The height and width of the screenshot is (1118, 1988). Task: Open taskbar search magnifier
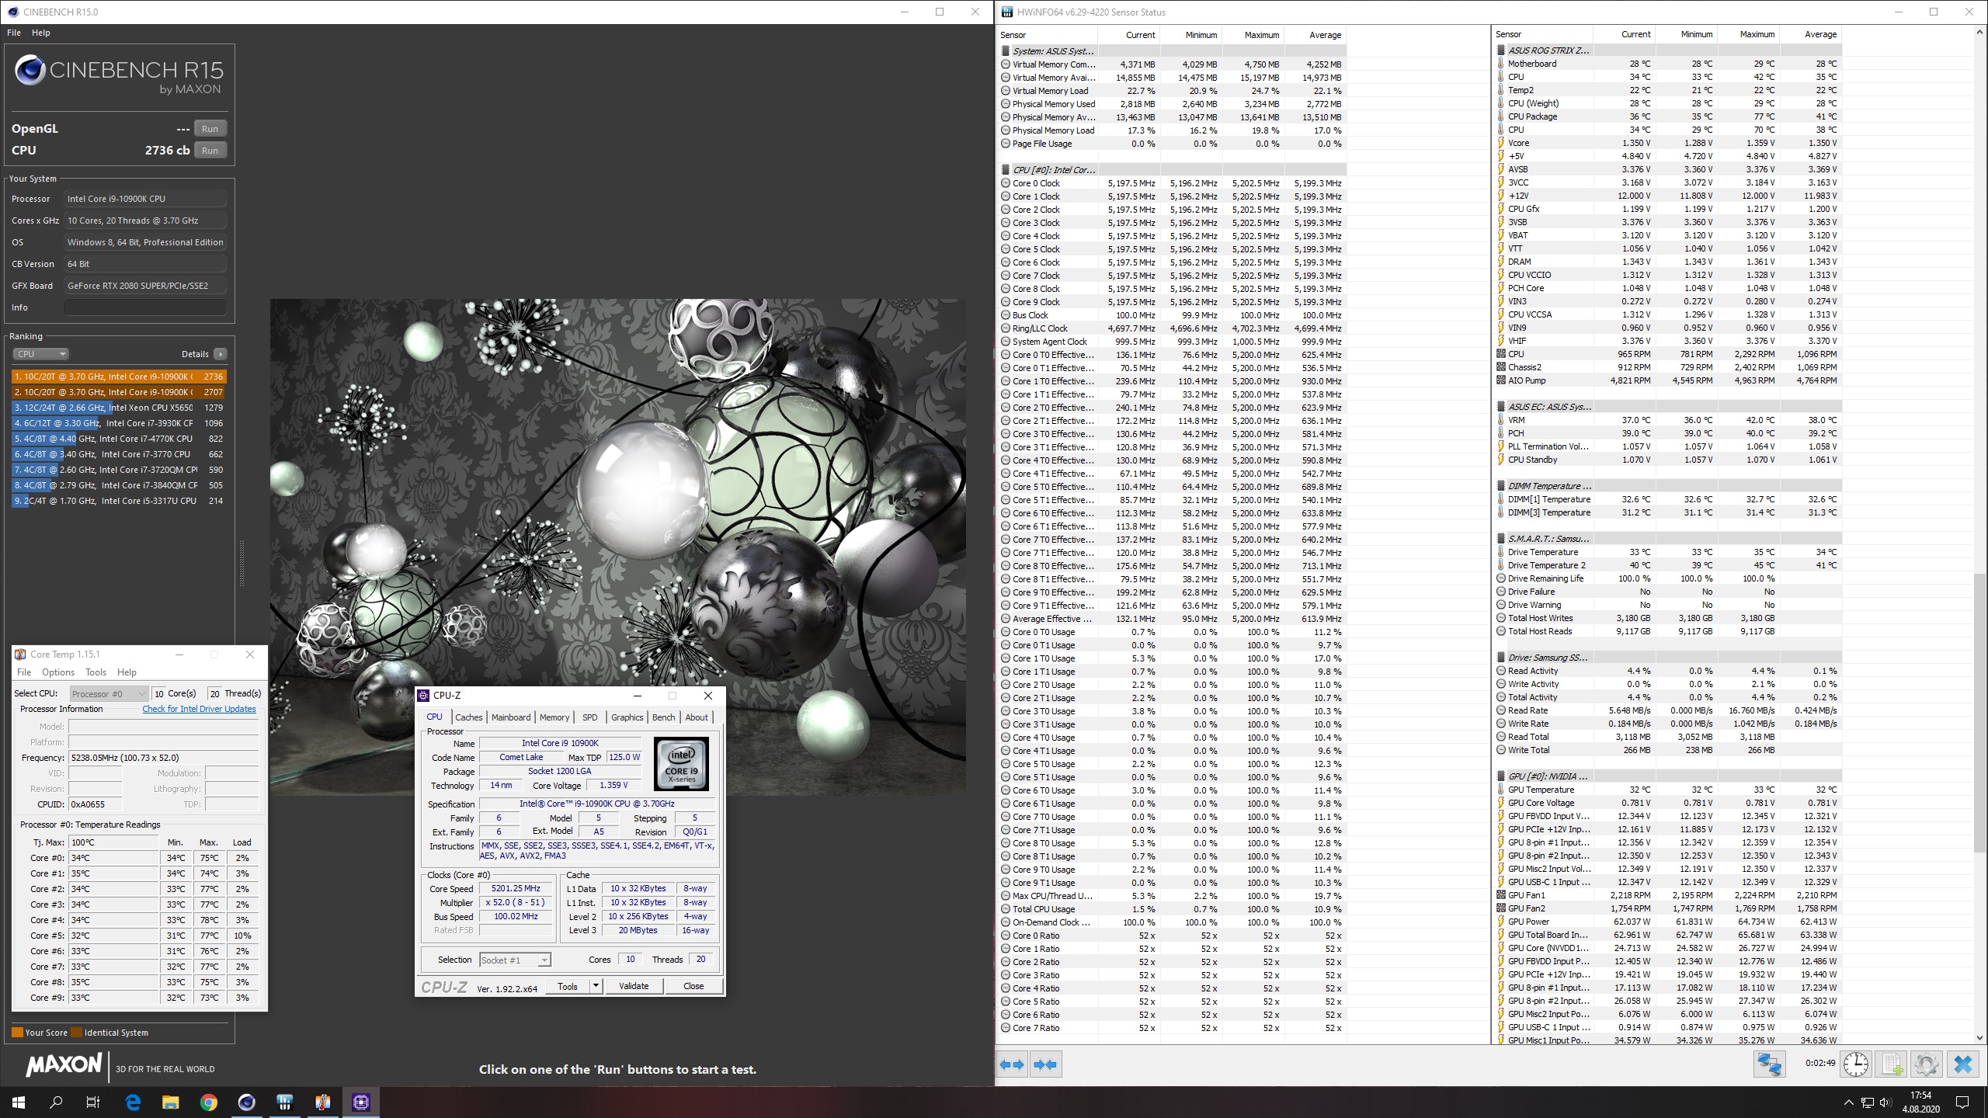(x=56, y=1102)
